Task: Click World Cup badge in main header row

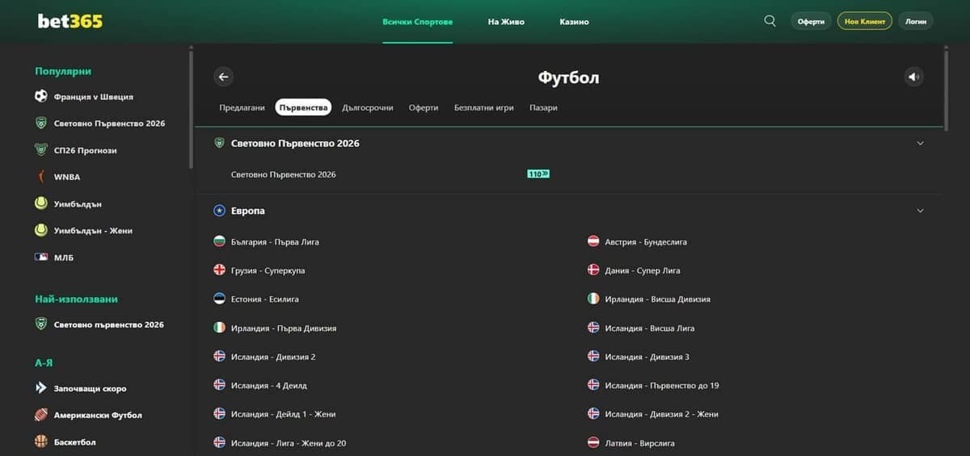Action: coord(219,143)
